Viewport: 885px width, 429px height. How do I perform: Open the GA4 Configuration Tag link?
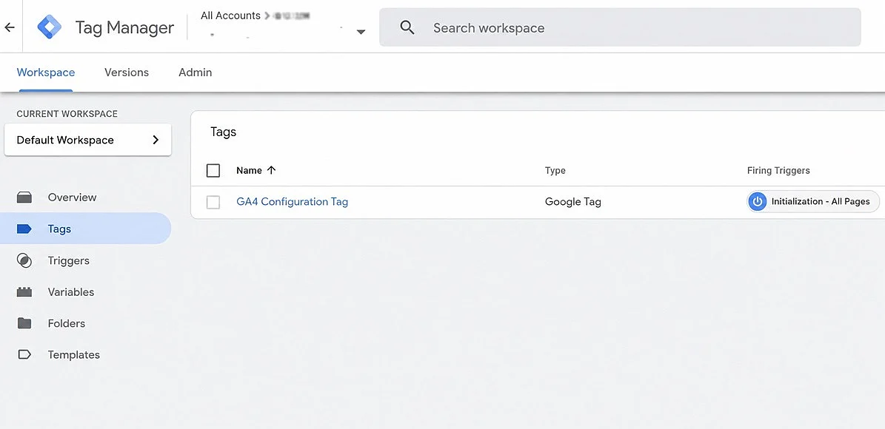pyautogui.click(x=293, y=201)
